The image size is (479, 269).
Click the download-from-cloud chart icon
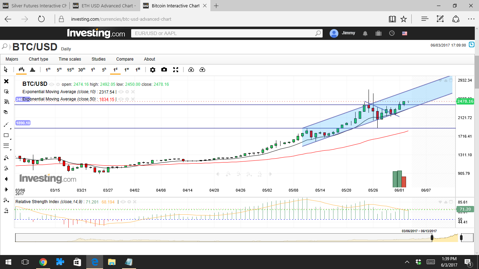coord(191,70)
